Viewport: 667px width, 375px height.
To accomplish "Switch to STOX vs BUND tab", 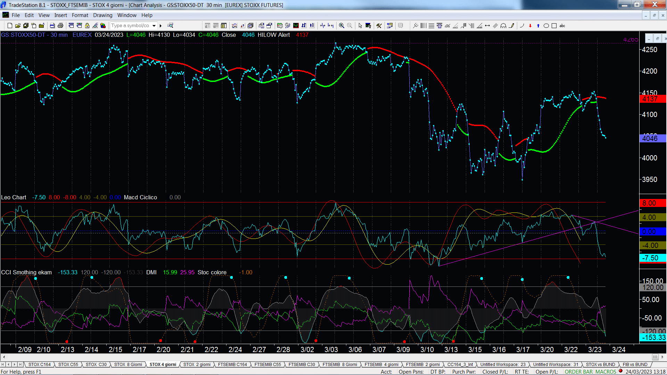I will point(601,365).
